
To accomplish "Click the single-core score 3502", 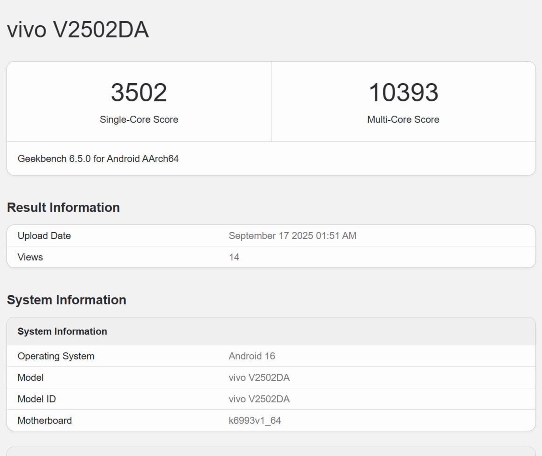I will pos(139,92).
